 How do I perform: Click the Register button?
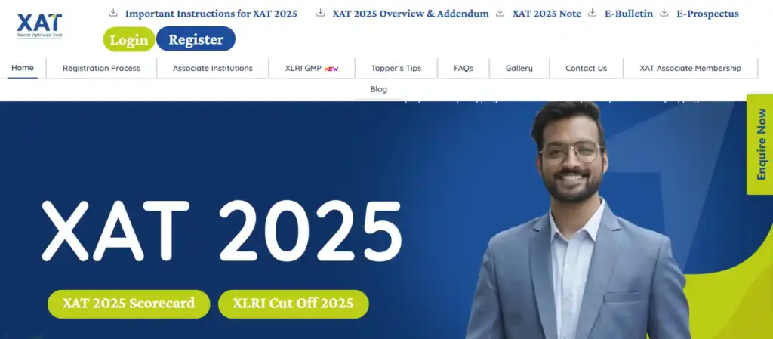coord(196,39)
